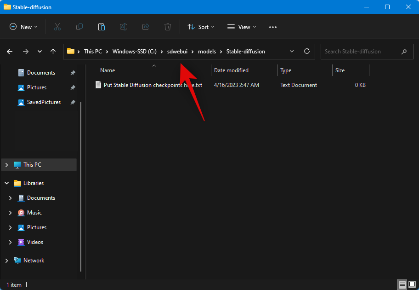The height and width of the screenshot is (290, 419).
Task: Open the View menu
Action: pos(242,27)
